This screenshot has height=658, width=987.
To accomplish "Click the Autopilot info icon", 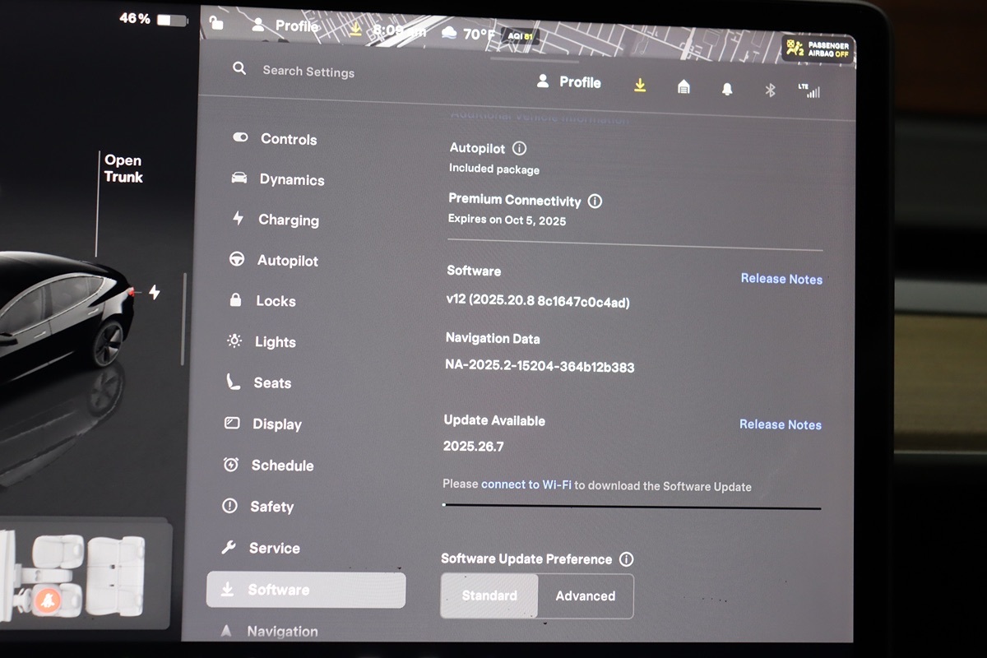I will pos(519,149).
